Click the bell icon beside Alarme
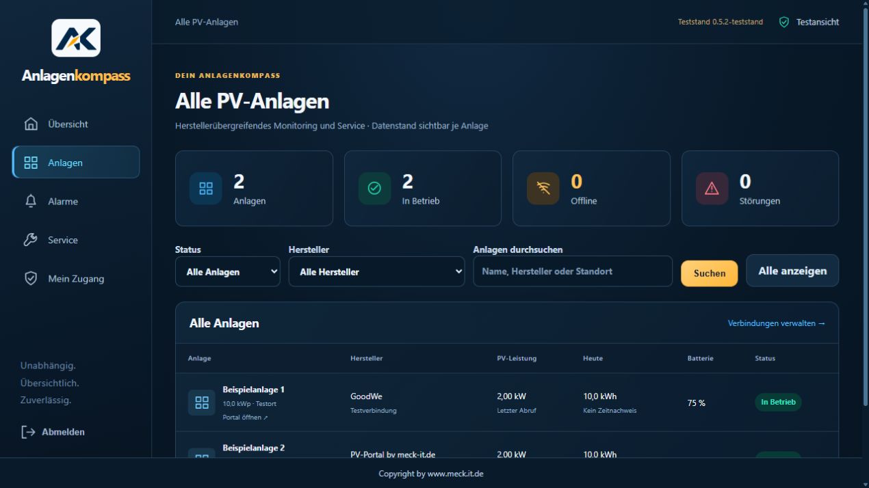This screenshot has height=488, width=869. [x=31, y=202]
